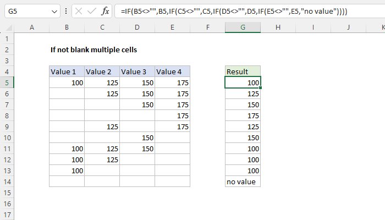Select column J header

(348, 28)
